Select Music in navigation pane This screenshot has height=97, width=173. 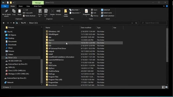pos(9,48)
